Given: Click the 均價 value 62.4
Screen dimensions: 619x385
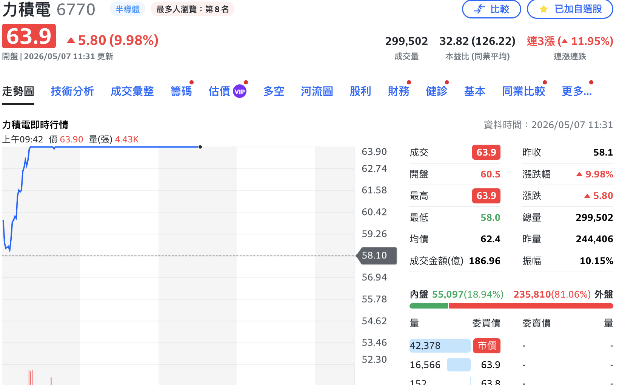Looking at the screenshot, I should coord(490,239).
